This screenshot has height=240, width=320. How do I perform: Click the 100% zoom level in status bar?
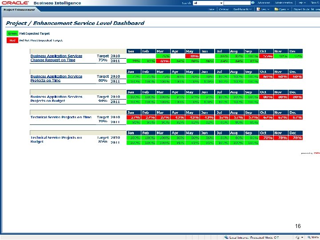click(315, 237)
